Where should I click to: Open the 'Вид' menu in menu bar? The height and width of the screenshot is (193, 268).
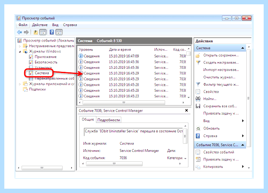(55, 25)
